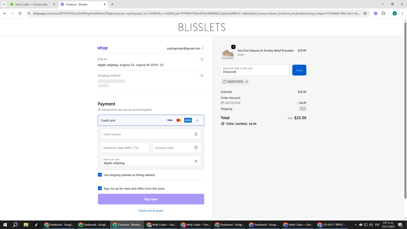Image resolution: width=407 pixels, height=229 pixels.
Task: Show the +5 additional card types
Action: tap(197, 120)
